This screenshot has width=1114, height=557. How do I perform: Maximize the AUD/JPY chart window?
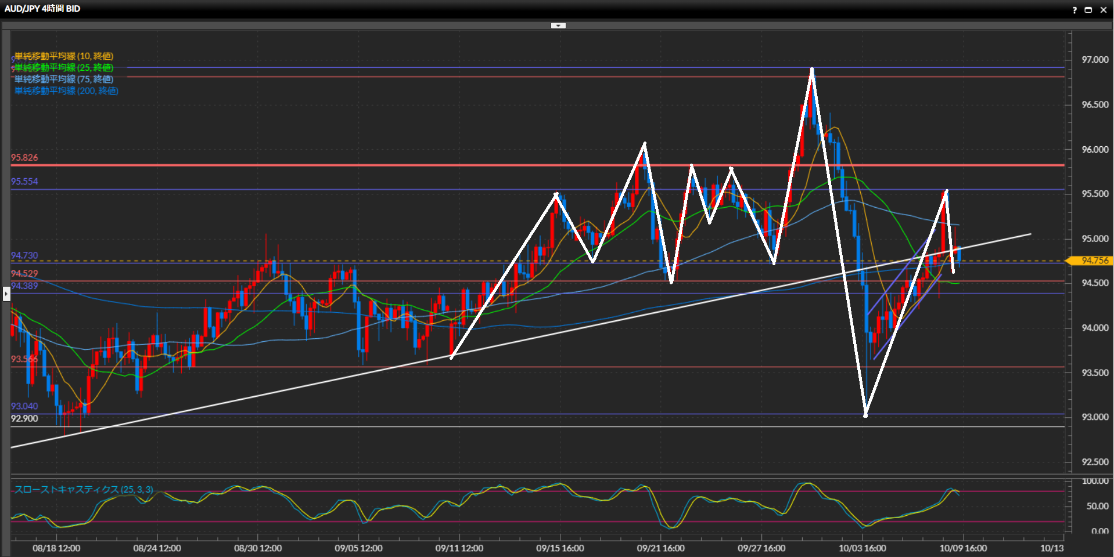[1088, 10]
